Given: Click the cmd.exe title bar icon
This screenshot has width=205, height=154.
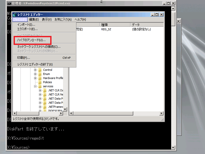Looking at the screenshot, I should [9, 4].
